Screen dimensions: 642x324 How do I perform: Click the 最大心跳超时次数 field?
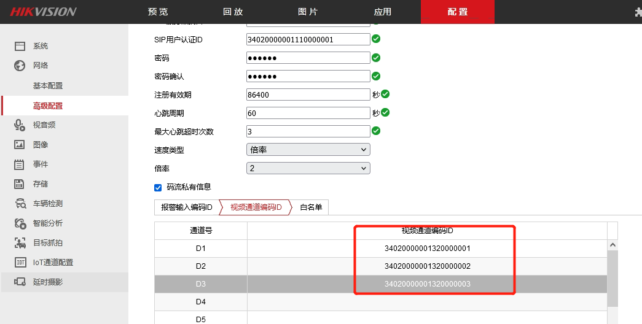(x=308, y=131)
